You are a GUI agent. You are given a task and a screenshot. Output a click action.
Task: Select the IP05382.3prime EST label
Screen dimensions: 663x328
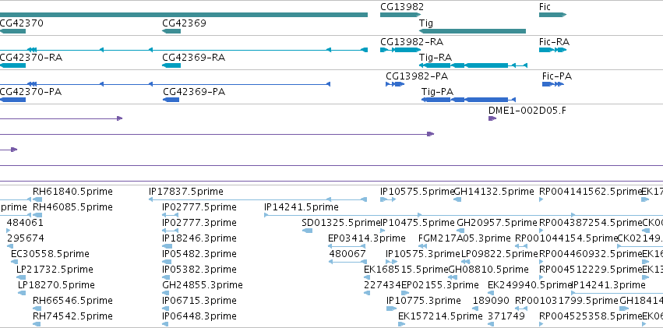tap(199, 270)
